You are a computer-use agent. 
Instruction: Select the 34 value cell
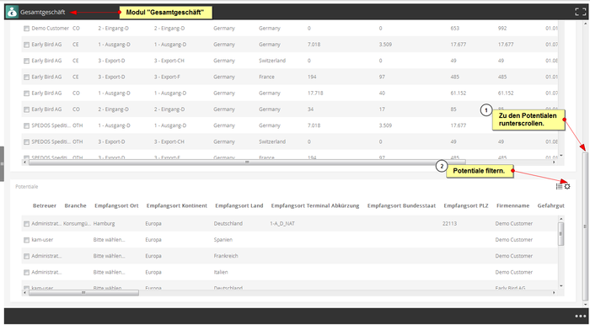[310, 109]
